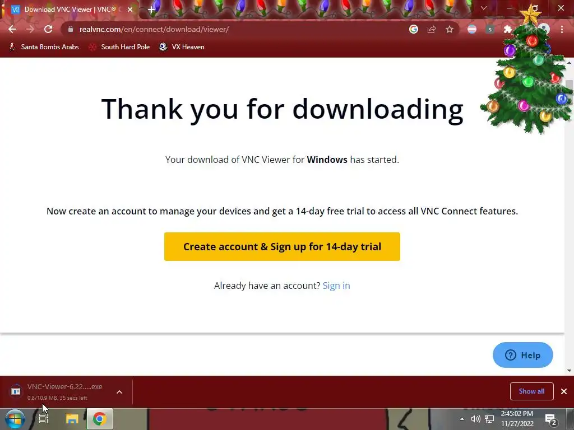Close the Download VNC Viewer tab
The width and height of the screenshot is (574, 430).
pos(130,10)
